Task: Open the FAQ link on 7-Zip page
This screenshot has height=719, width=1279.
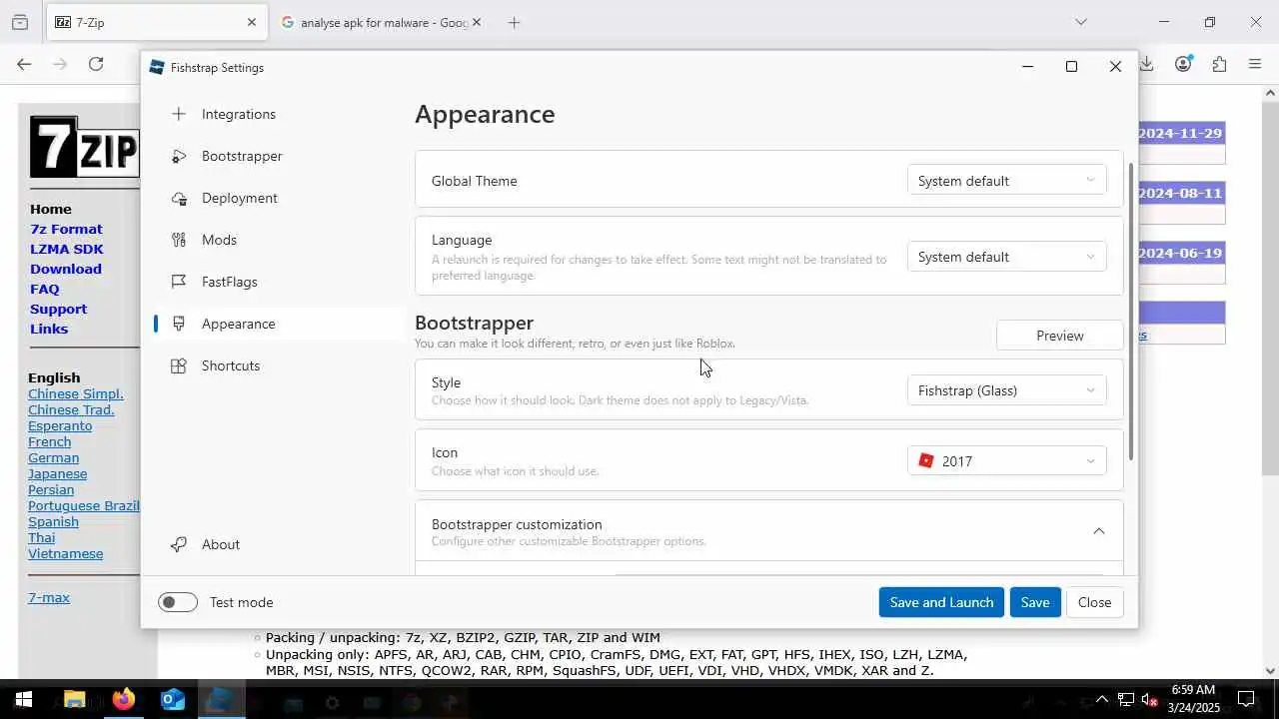Action: click(x=45, y=289)
